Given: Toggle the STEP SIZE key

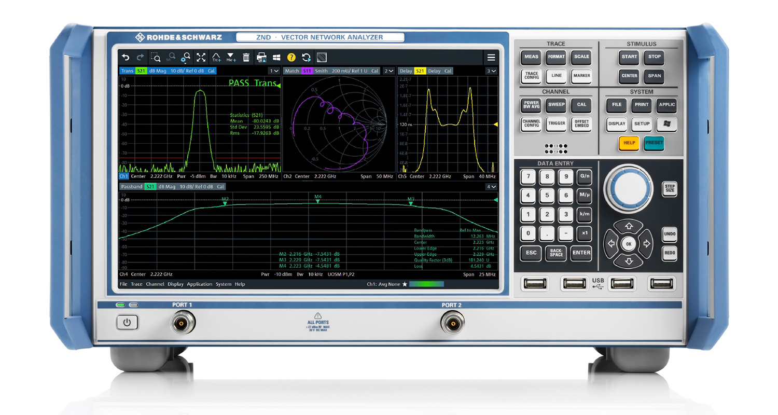Looking at the screenshot, I should [x=670, y=188].
